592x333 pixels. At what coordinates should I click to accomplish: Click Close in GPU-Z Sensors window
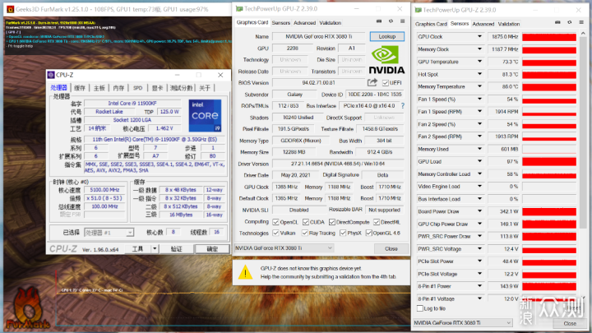(570, 324)
